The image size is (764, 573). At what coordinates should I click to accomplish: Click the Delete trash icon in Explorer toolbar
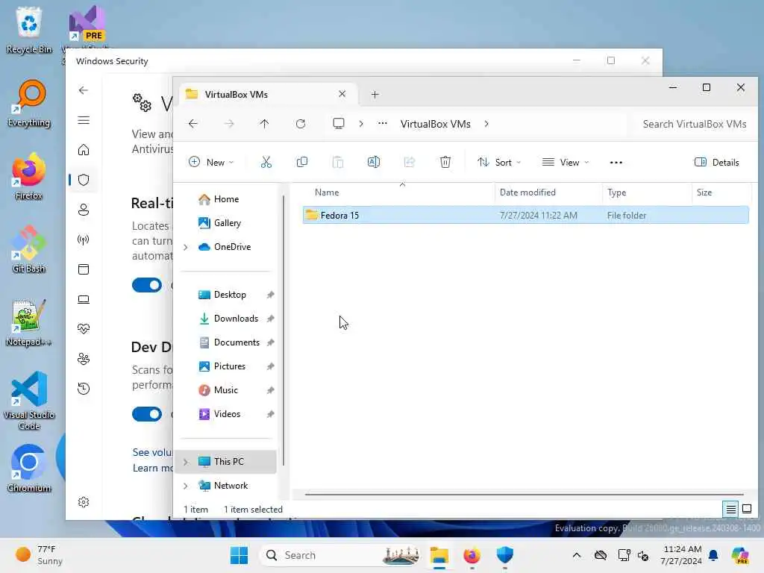(x=445, y=162)
